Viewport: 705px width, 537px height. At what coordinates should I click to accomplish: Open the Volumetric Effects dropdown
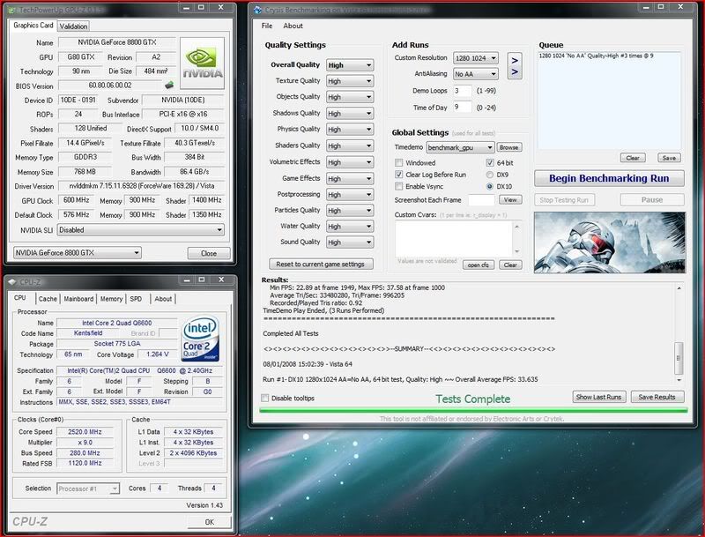click(350, 162)
